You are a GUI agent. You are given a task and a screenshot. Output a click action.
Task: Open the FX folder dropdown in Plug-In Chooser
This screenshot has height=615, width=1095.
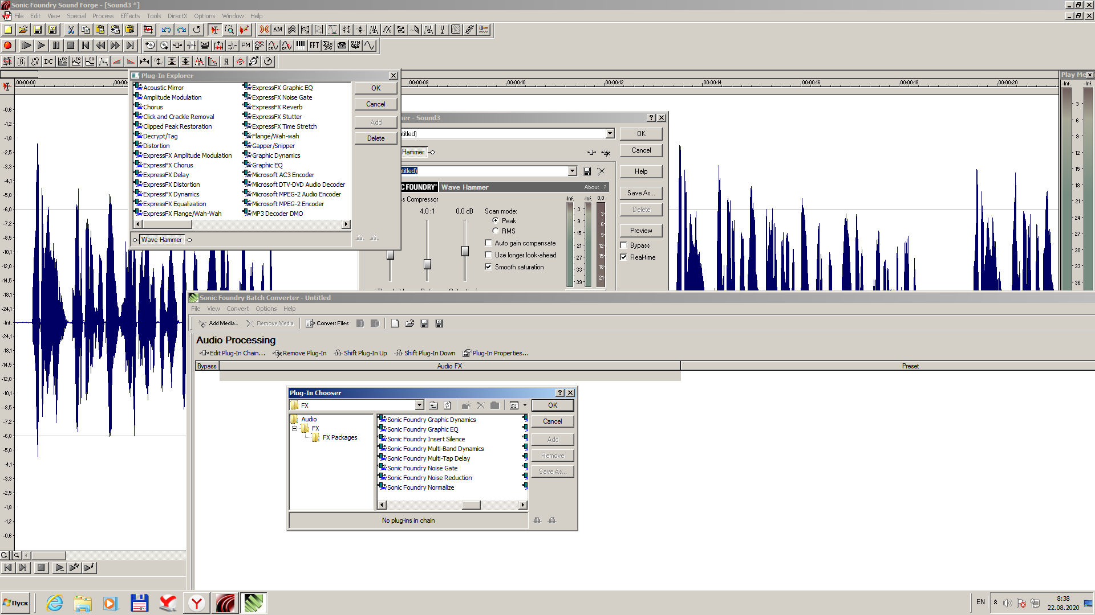(419, 405)
